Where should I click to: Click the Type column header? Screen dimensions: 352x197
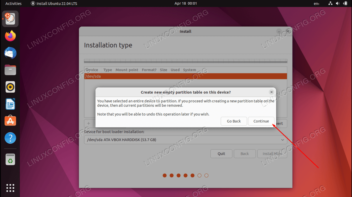[x=108, y=70]
